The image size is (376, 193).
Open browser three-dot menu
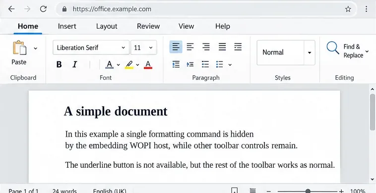click(x=366, y=9)
